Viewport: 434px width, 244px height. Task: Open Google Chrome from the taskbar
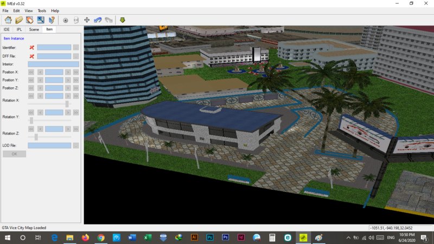[101, 237]
